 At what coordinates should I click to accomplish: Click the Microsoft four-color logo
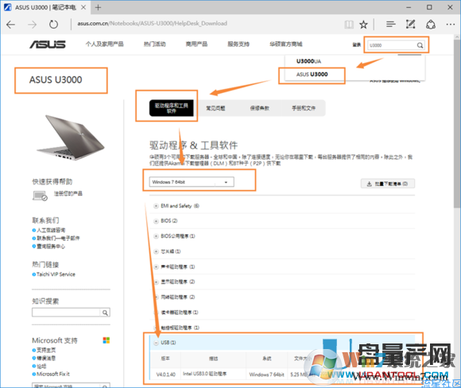pyautogui.click(x=107, y=340)
